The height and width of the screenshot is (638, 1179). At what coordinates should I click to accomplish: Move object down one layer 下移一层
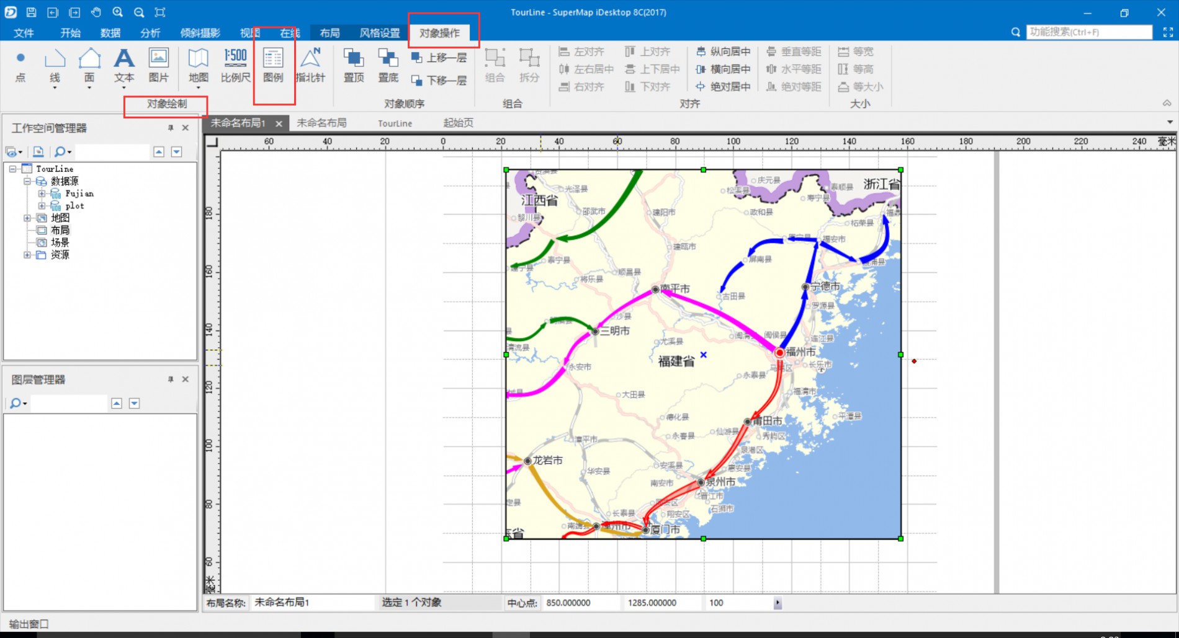tap(439, 81)
